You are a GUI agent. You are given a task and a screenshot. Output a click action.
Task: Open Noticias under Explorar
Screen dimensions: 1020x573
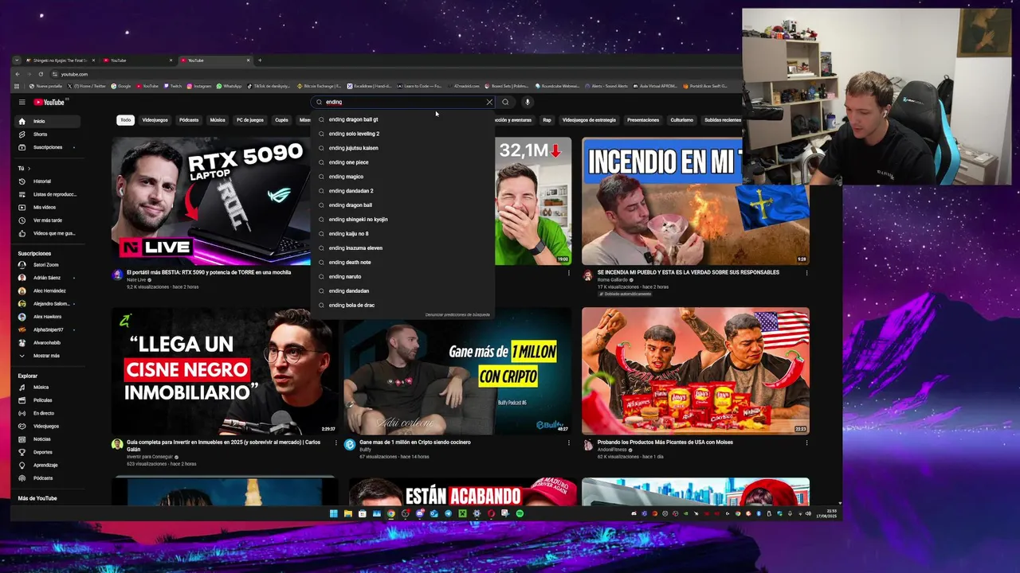click(48, 439)
